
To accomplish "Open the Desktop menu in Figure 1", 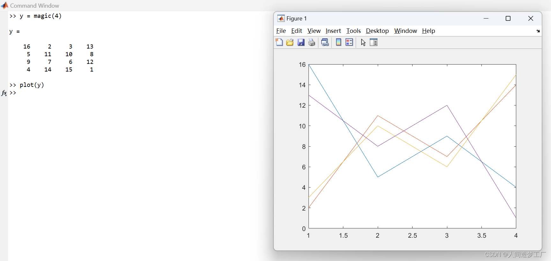I will point(377,31).
